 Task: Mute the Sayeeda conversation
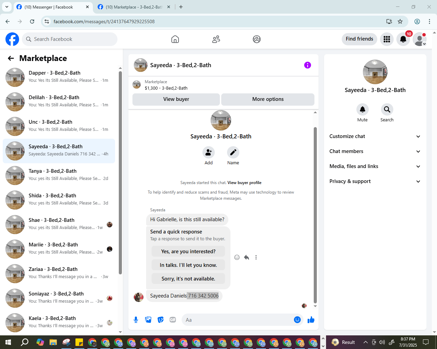coord(363,109)
